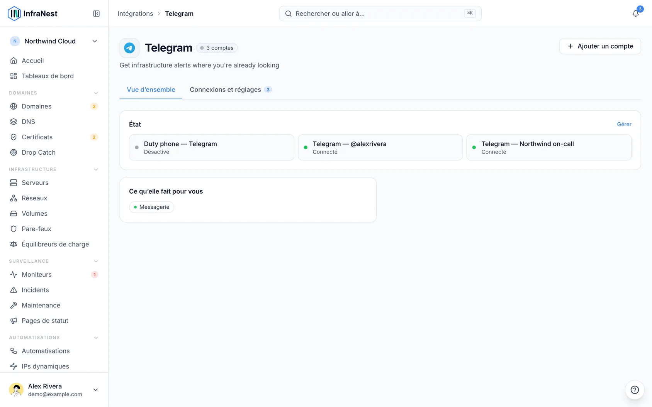Viewport: 652px width, 407px height.
Task: Open Accueil home icon
Action: coord(14,61)
